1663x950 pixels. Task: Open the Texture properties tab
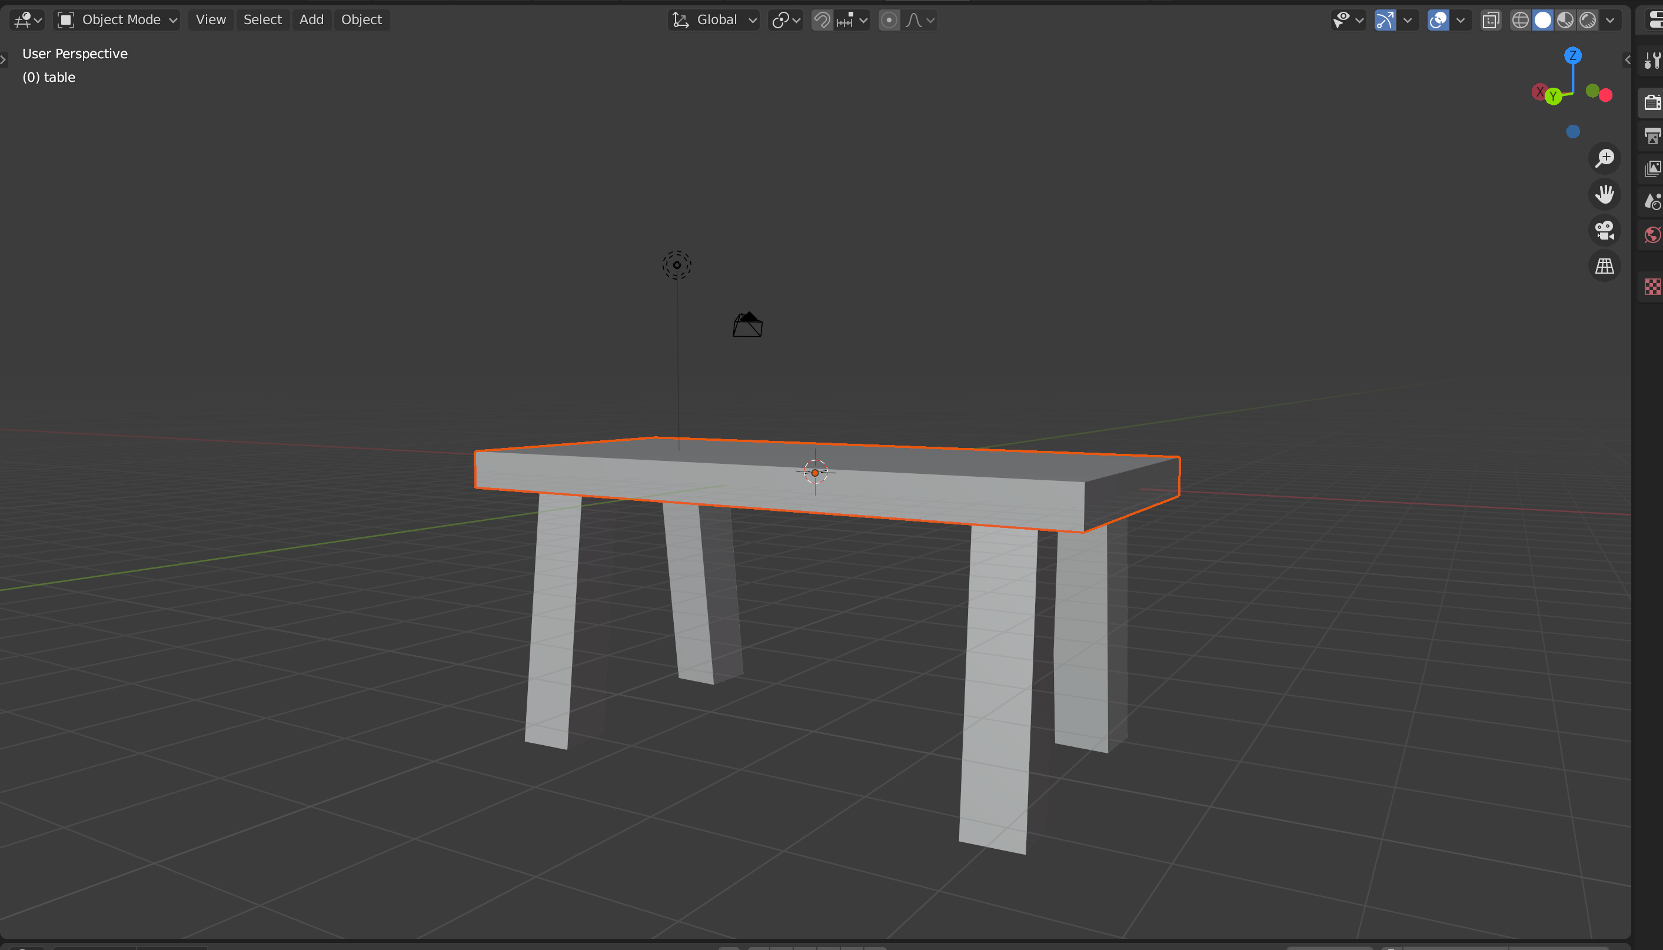pyautogui.click(x=1652, y=287)
